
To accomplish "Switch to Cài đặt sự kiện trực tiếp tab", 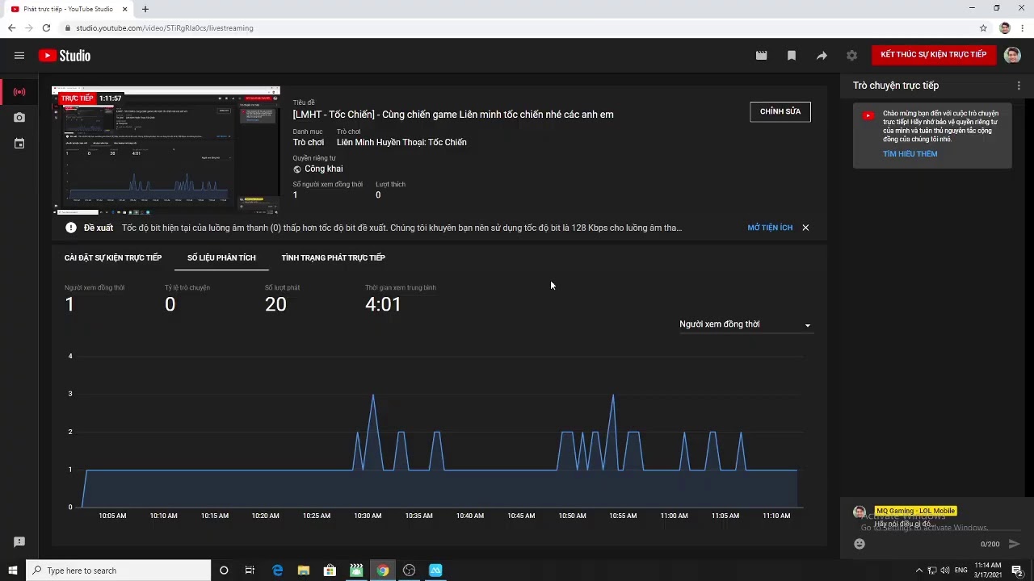I will tap(113, 257).
